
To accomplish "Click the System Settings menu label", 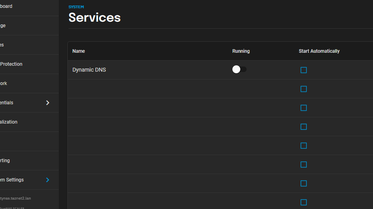I will pos(12,180).
